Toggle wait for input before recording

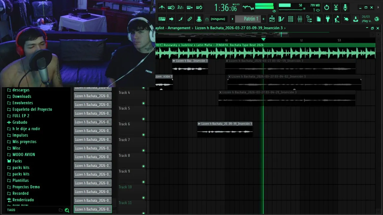171,7
